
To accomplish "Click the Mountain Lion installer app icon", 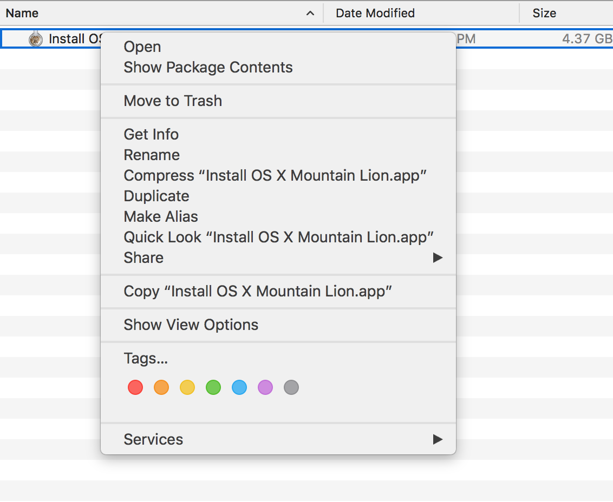I will point(36,39).
